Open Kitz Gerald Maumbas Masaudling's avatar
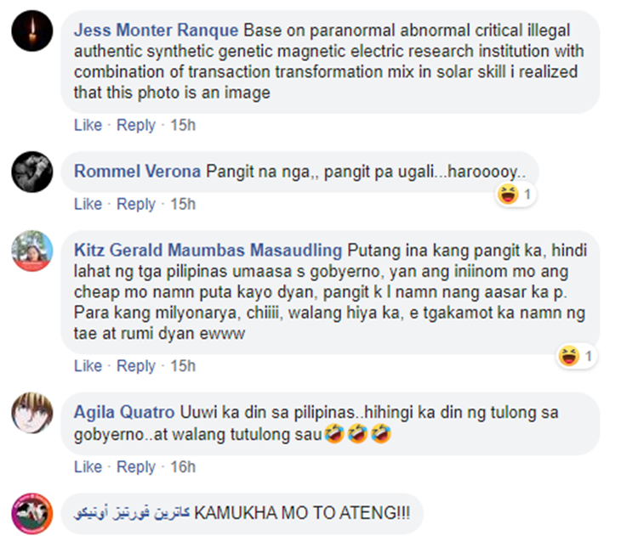638x536 pixels. 32,251
